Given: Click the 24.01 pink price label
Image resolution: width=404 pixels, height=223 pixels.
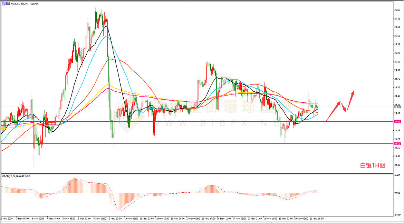Looking at the screenshot, I should [x=397, y=122].
